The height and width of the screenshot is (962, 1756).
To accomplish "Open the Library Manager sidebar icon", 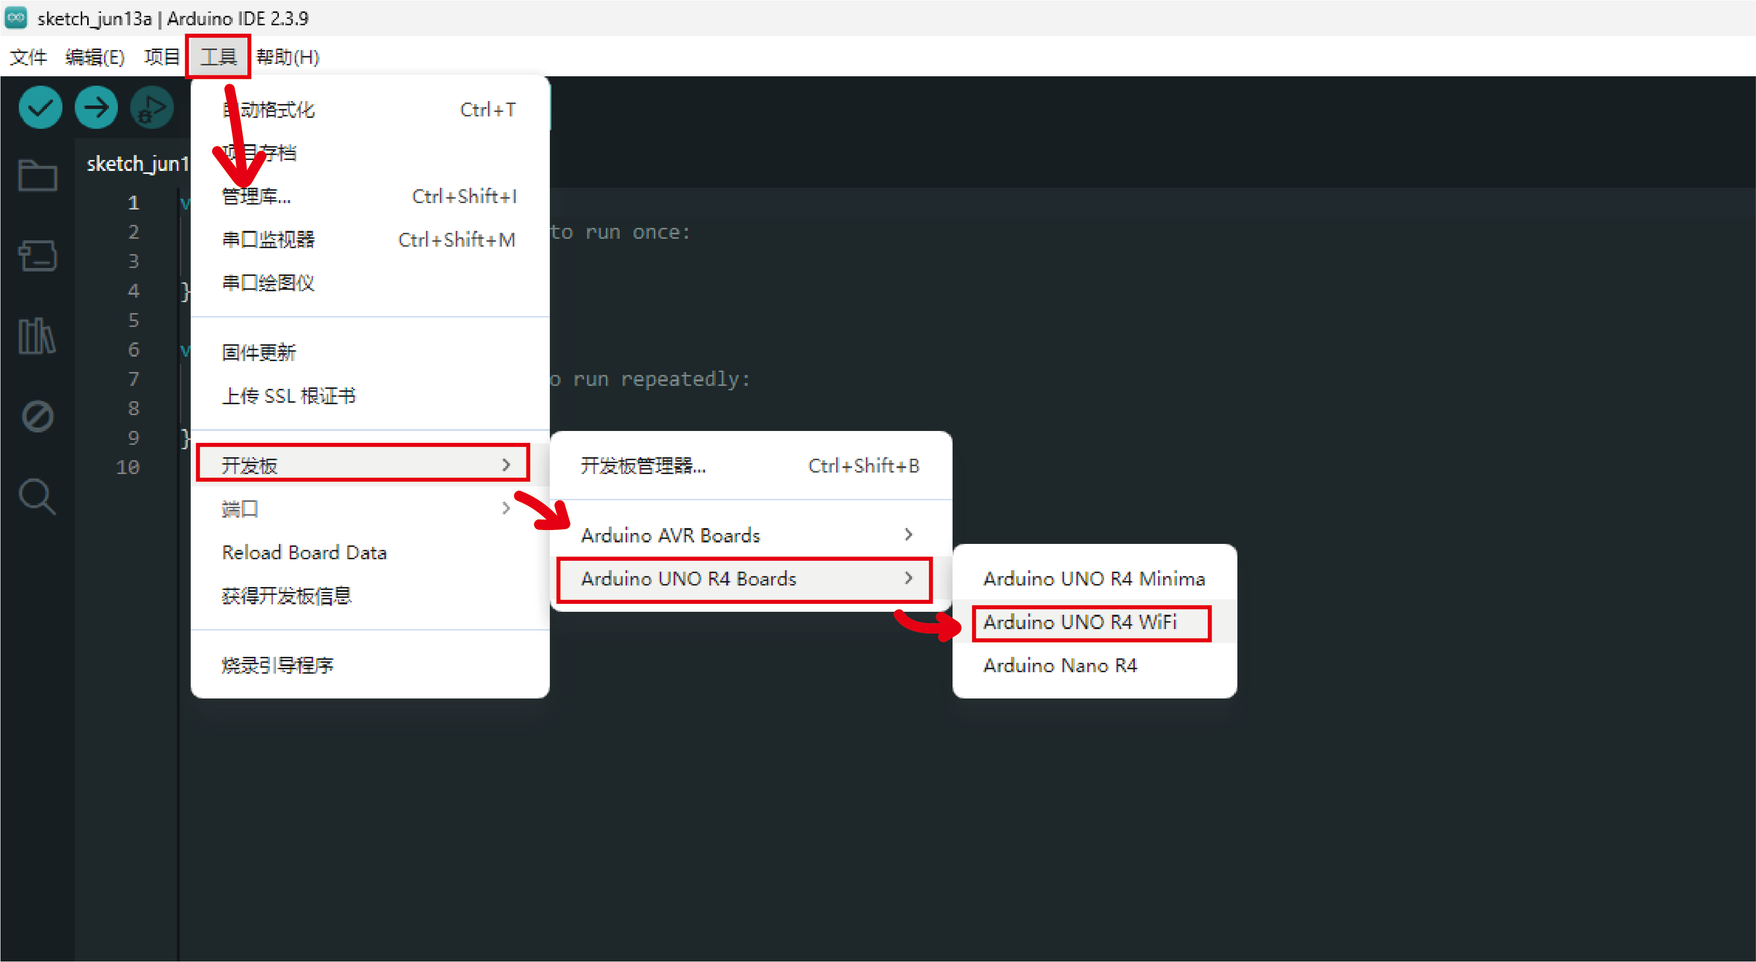I will tap(38, 336).
